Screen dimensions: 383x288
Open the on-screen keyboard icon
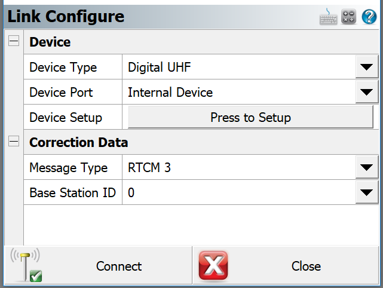pos(329,17)
